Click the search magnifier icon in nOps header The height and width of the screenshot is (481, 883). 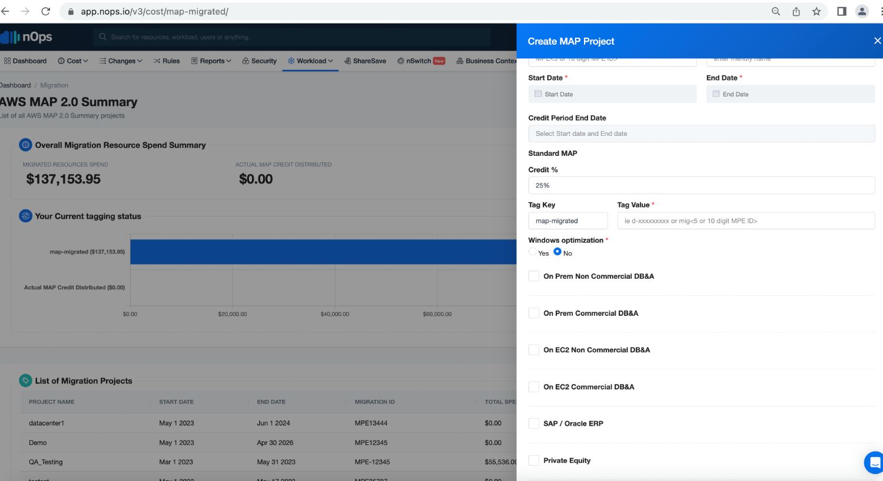103,37
